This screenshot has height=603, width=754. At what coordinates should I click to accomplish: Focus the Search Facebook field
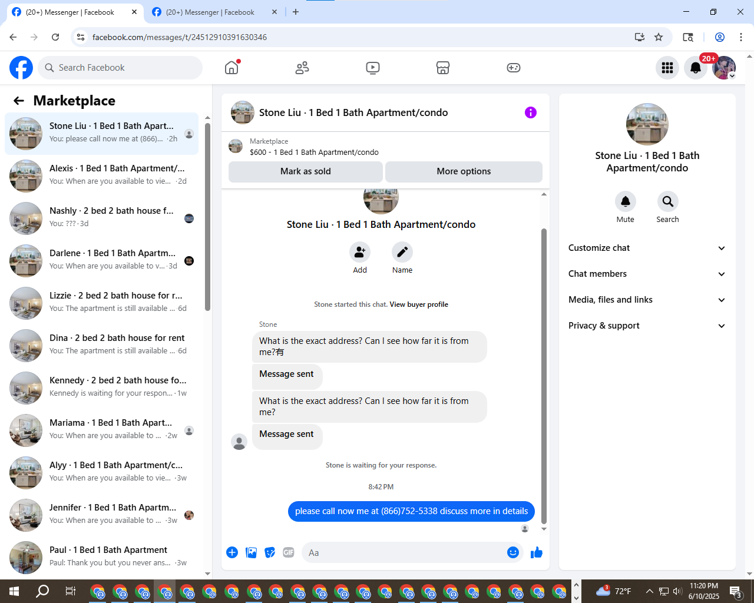point(120,68)
